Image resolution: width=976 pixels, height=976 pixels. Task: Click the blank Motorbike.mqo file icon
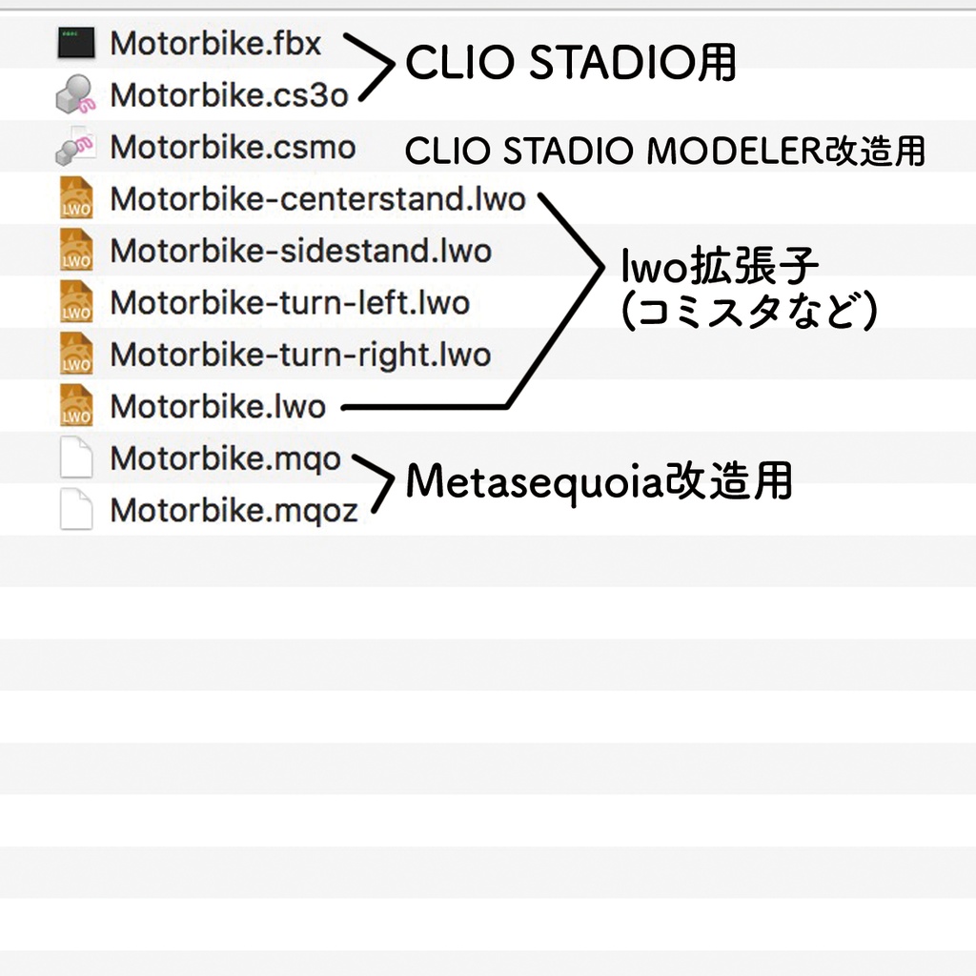coord(75,458)
